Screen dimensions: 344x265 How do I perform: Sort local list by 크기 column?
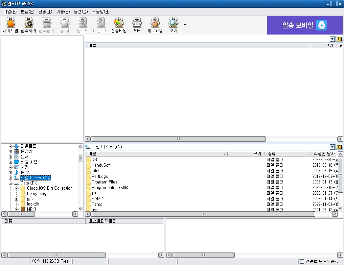pos(246,154)
